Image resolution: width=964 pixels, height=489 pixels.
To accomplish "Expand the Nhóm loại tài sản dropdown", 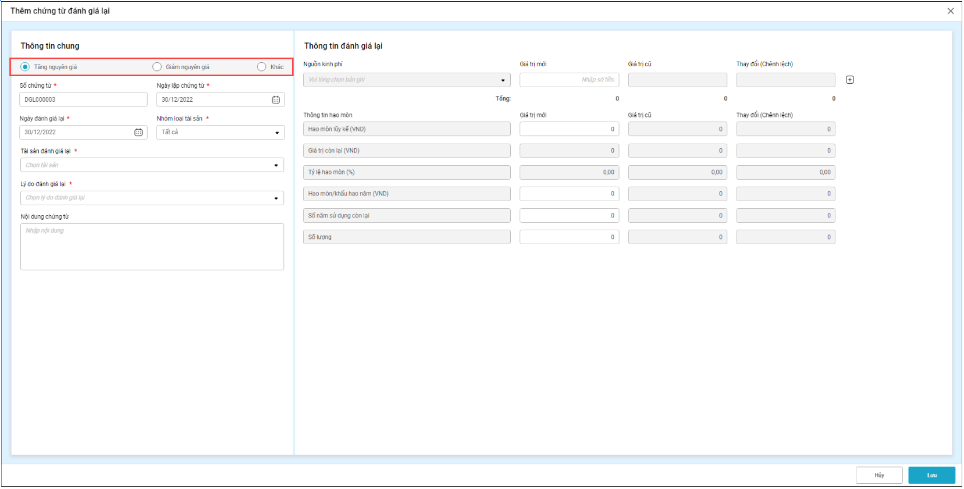I will coord(220,133).
